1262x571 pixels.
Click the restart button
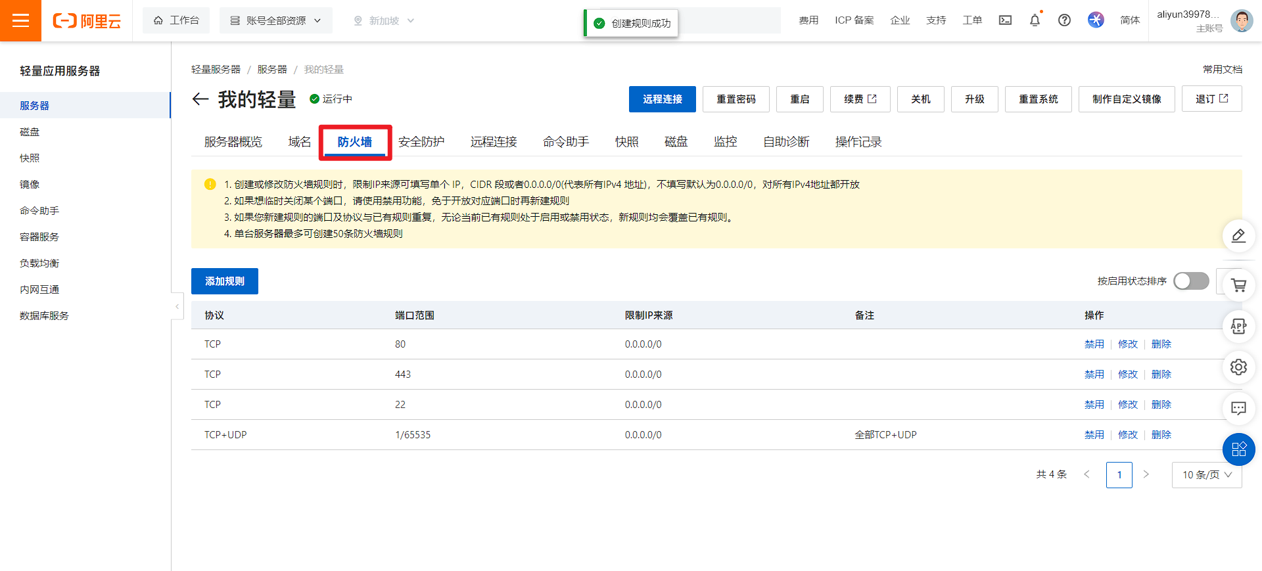(x=800, y=99)
